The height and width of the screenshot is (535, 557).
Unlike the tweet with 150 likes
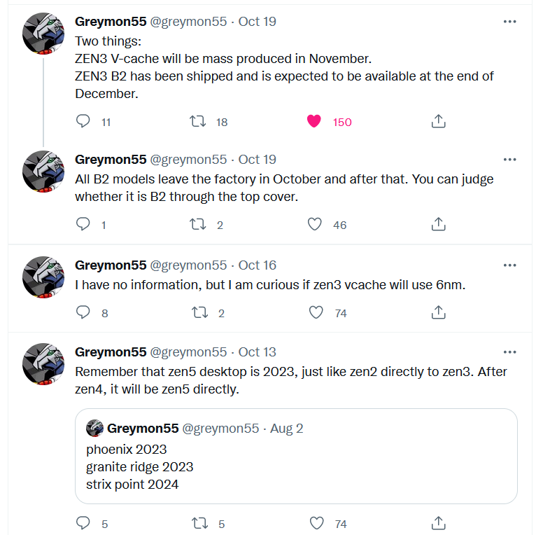(314, 122)
